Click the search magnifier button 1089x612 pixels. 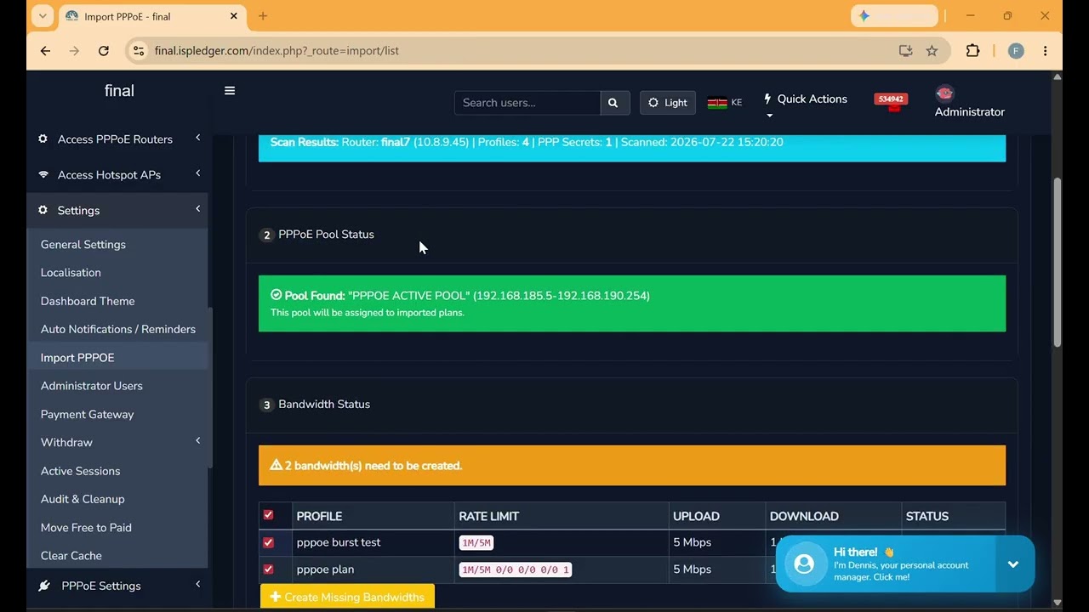click(x=614, y=103)
